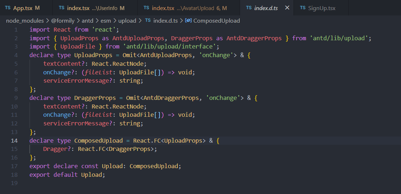Click line number 9 in gutter
Viewport: 401px width, 194px height.
[x=16, y=98]
